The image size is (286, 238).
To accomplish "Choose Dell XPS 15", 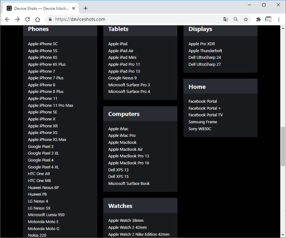I will tap(118, 177).
